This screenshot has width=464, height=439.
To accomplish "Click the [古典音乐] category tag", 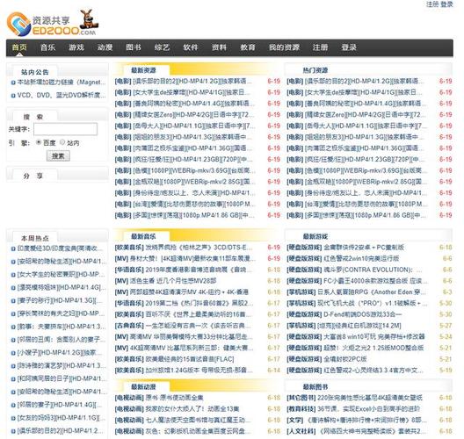I will coord(129,326).
